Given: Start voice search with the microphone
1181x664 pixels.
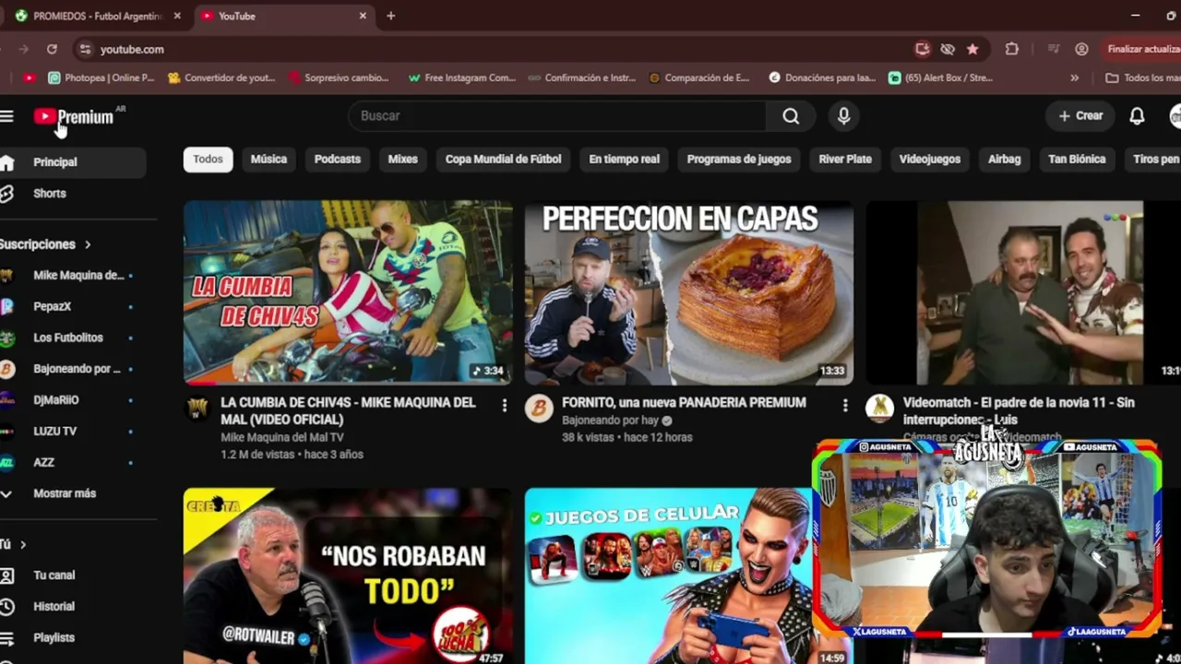Looking at the screenshot, I should [843, 116].
